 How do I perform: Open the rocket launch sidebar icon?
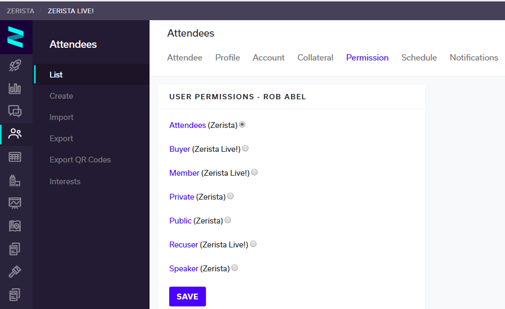[x=15, y=65]
